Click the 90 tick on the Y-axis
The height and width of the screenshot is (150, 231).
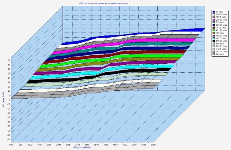8,60
